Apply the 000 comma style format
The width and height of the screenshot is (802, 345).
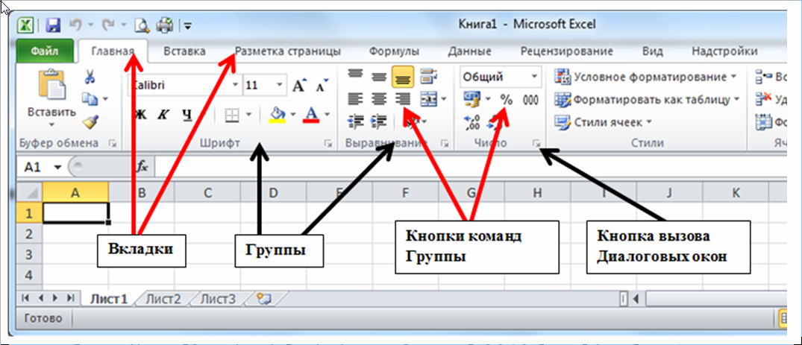coord(530,100)
